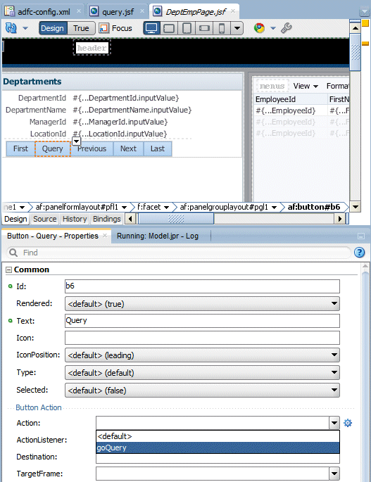
Task: Close the query.jsf tab
Action: click(142, 11)
